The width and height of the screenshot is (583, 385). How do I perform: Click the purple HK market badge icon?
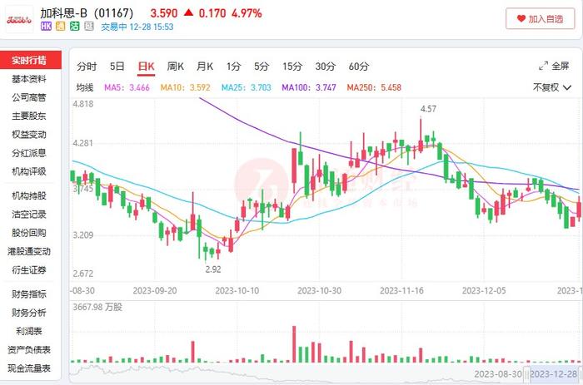tap(46, 27)
